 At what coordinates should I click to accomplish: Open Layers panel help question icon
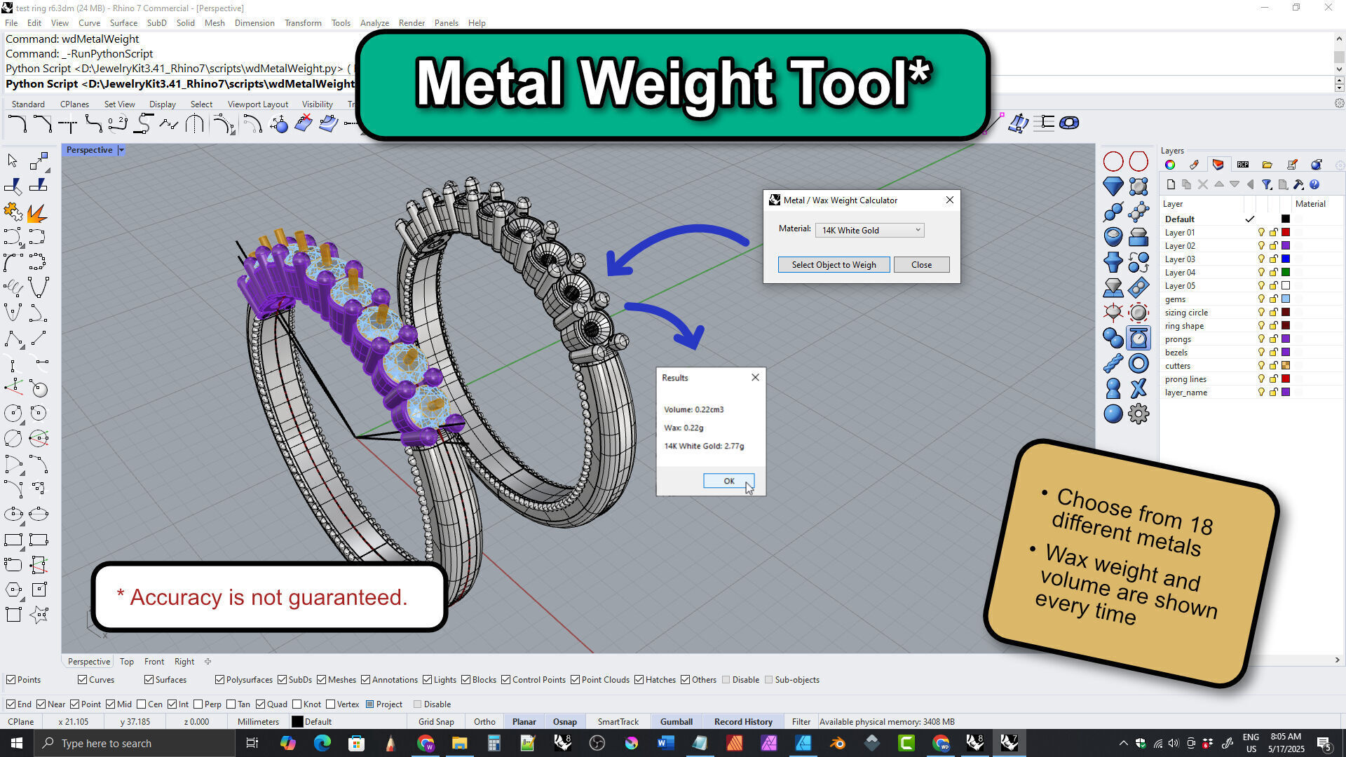tap(1314, 184)
